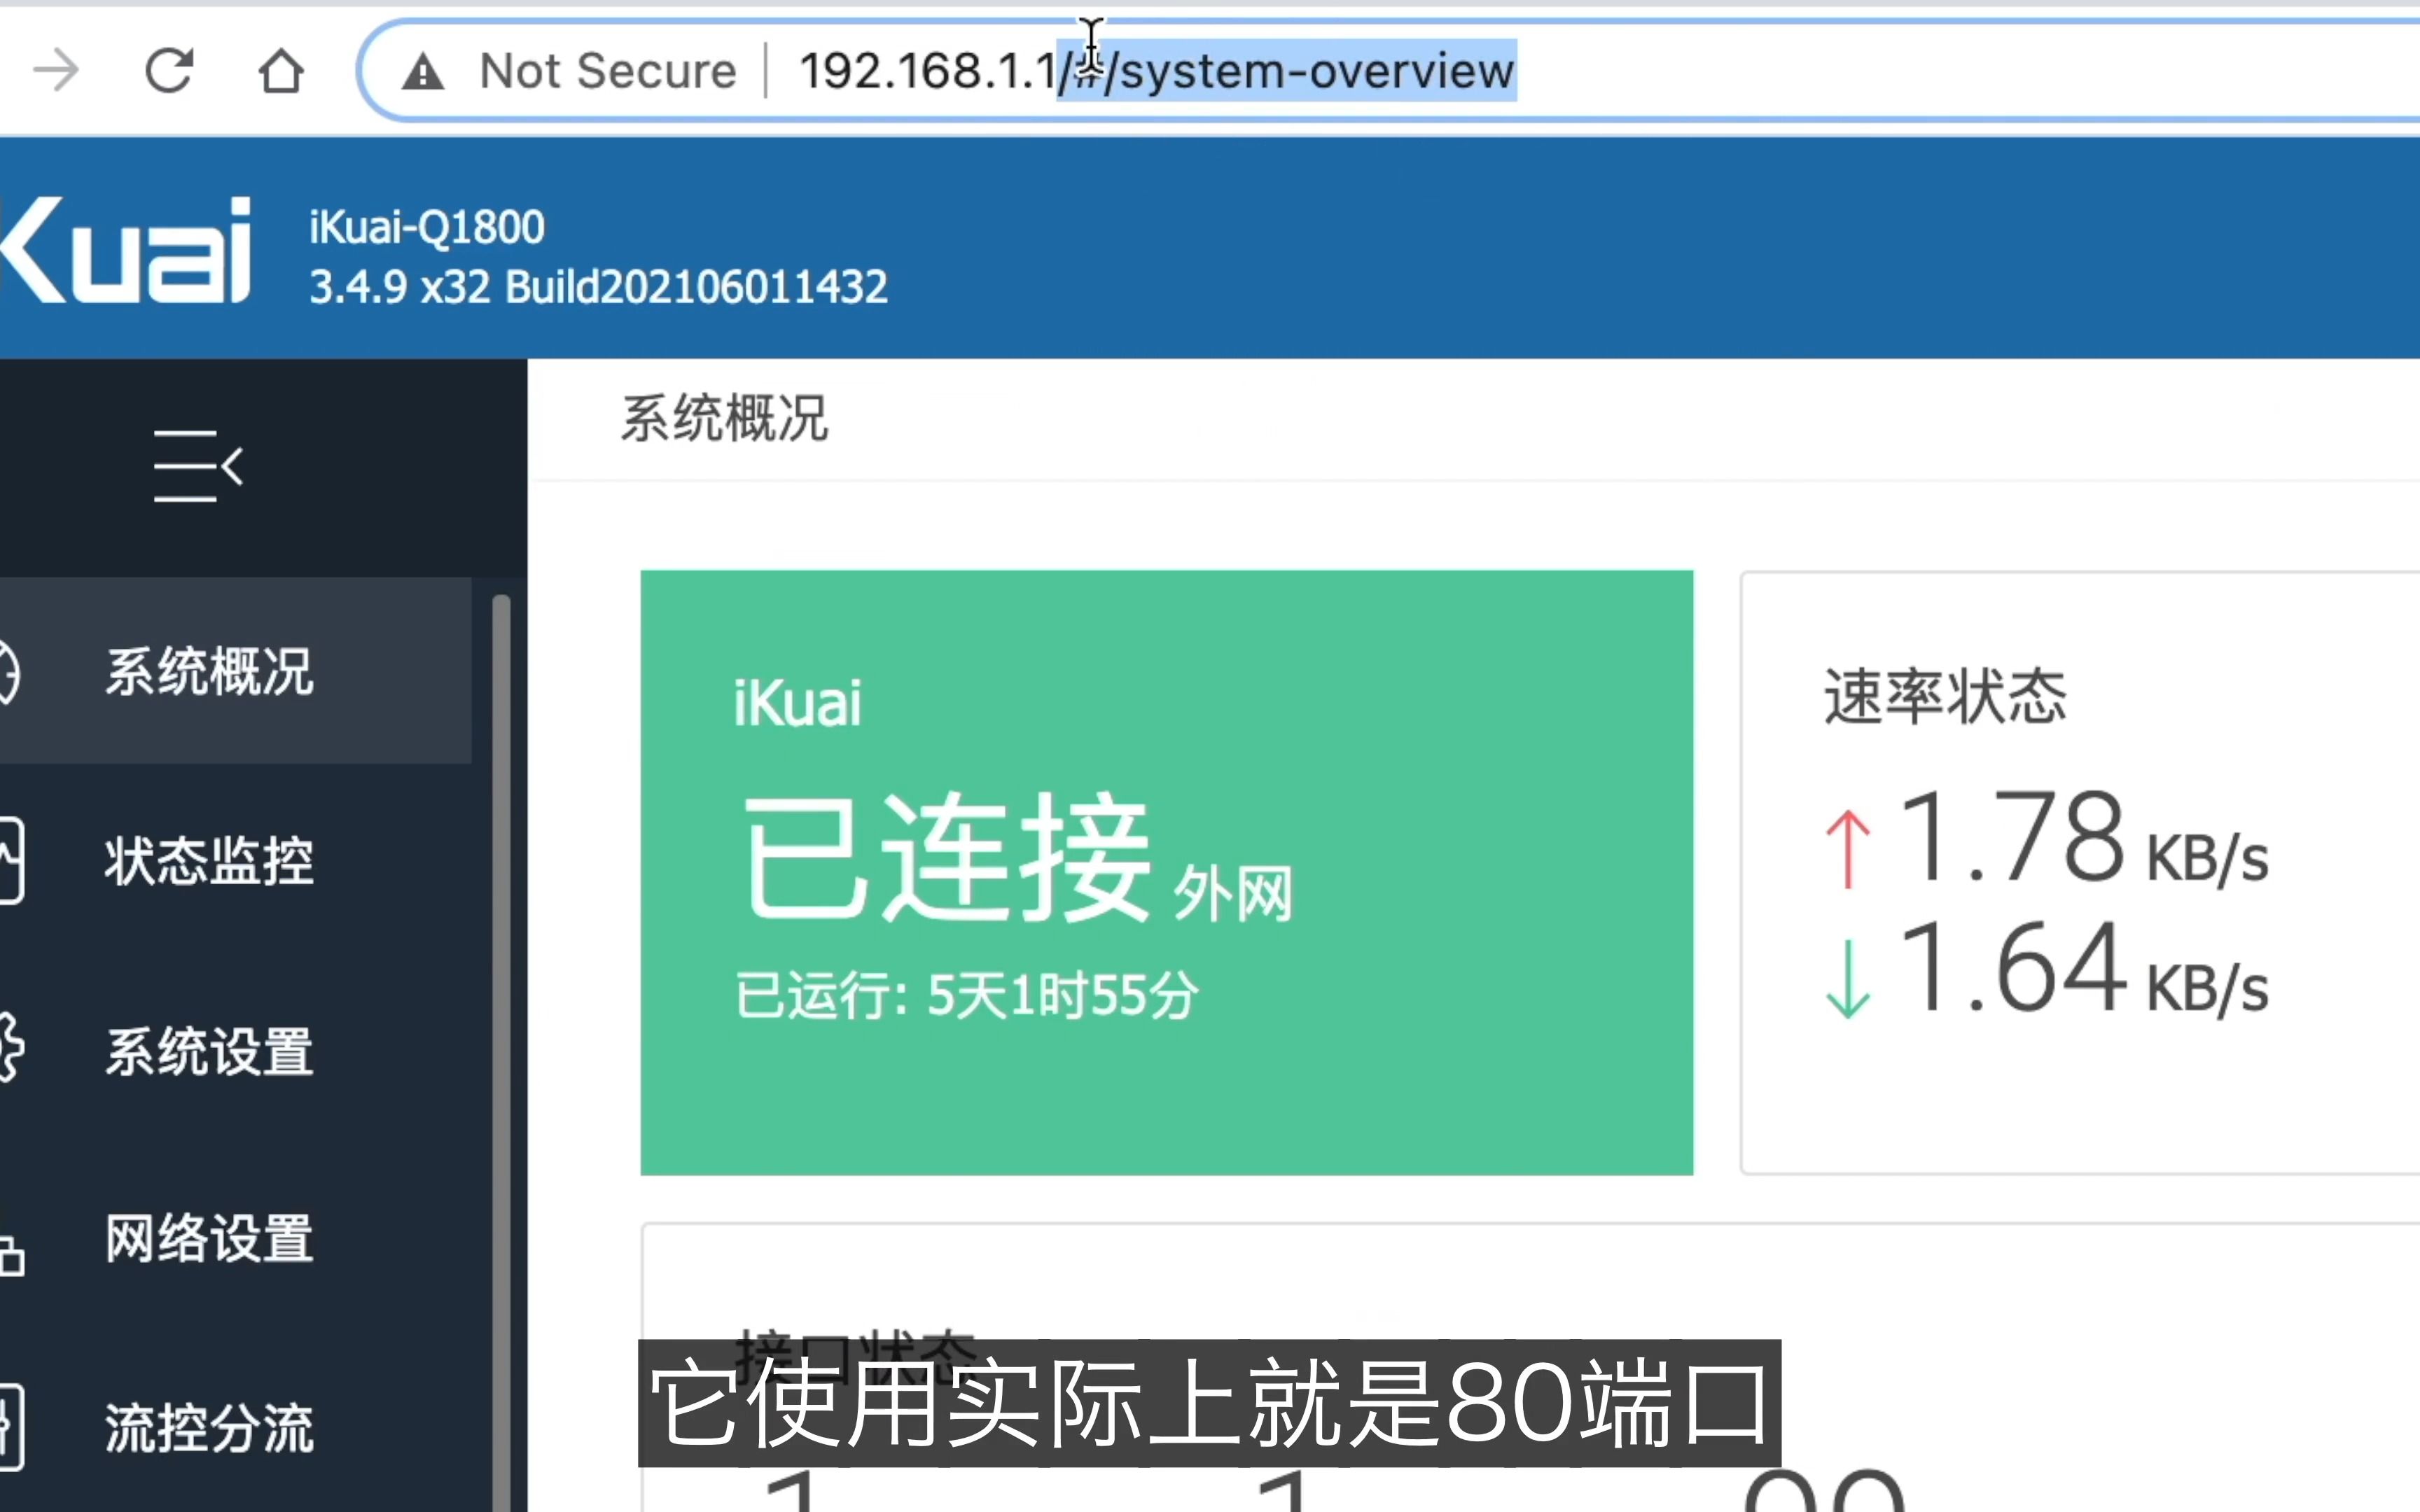Viewport: 2420px width, 1512px height.
Task: Click the 已运行: 5天1时55分 uptime text
Action: pyautogui.click(x=966, y=995)
